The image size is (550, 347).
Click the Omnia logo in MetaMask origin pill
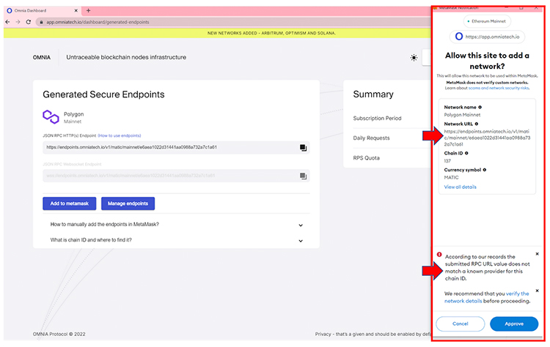click(x=459, y=37)
